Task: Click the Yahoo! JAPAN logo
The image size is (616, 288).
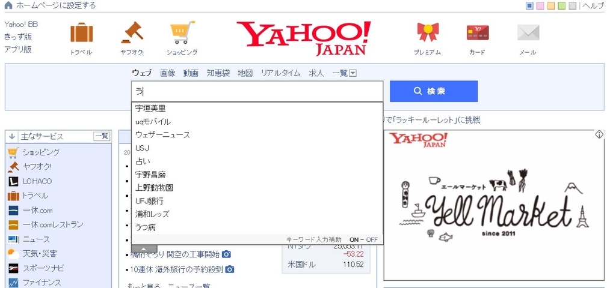Action: click(x=303, y=38)
